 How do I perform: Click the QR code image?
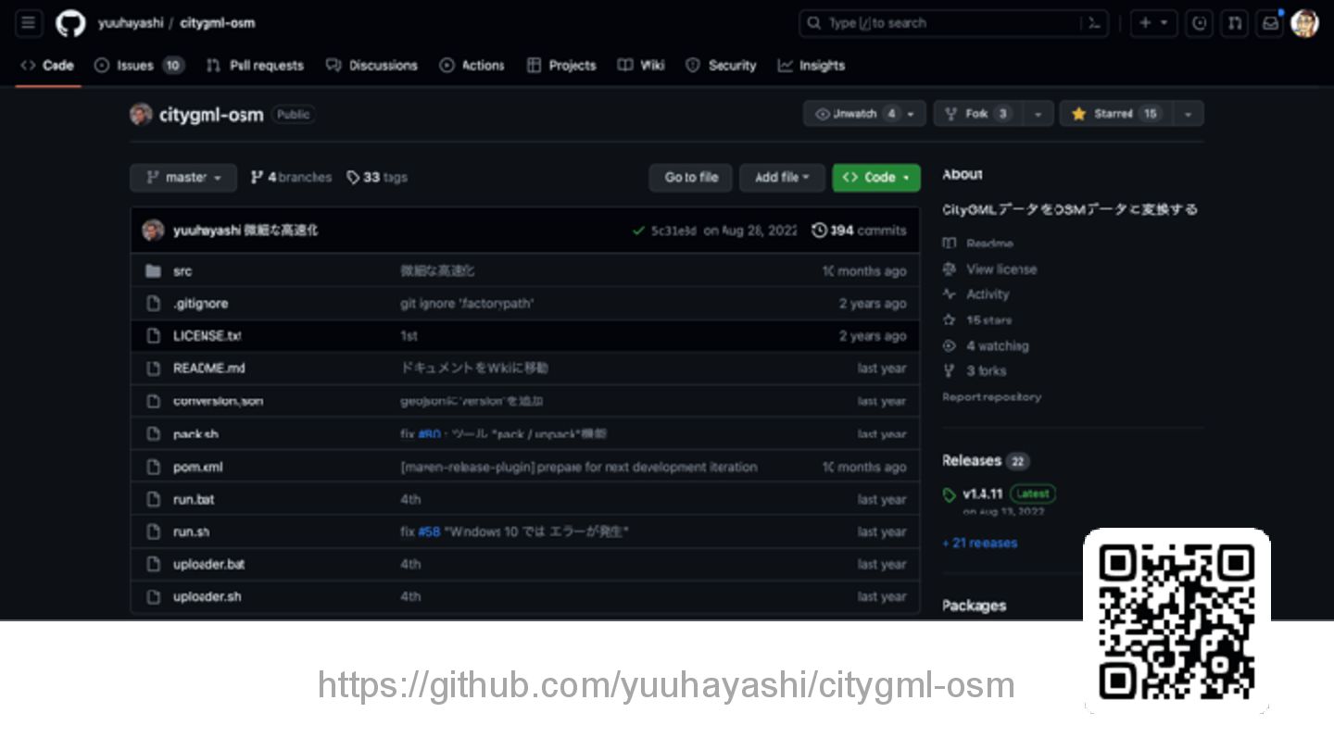coord(1177,621)
